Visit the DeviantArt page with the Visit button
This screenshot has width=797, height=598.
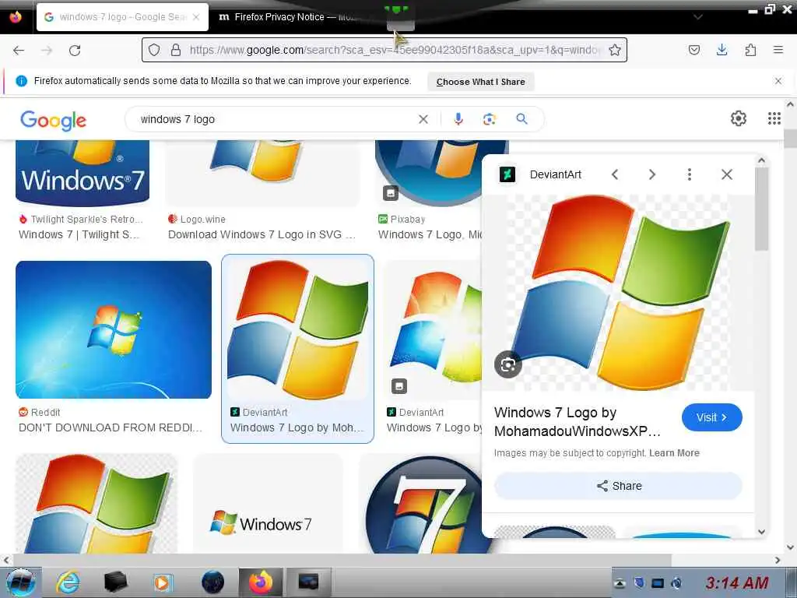click(x=711, y=417)
